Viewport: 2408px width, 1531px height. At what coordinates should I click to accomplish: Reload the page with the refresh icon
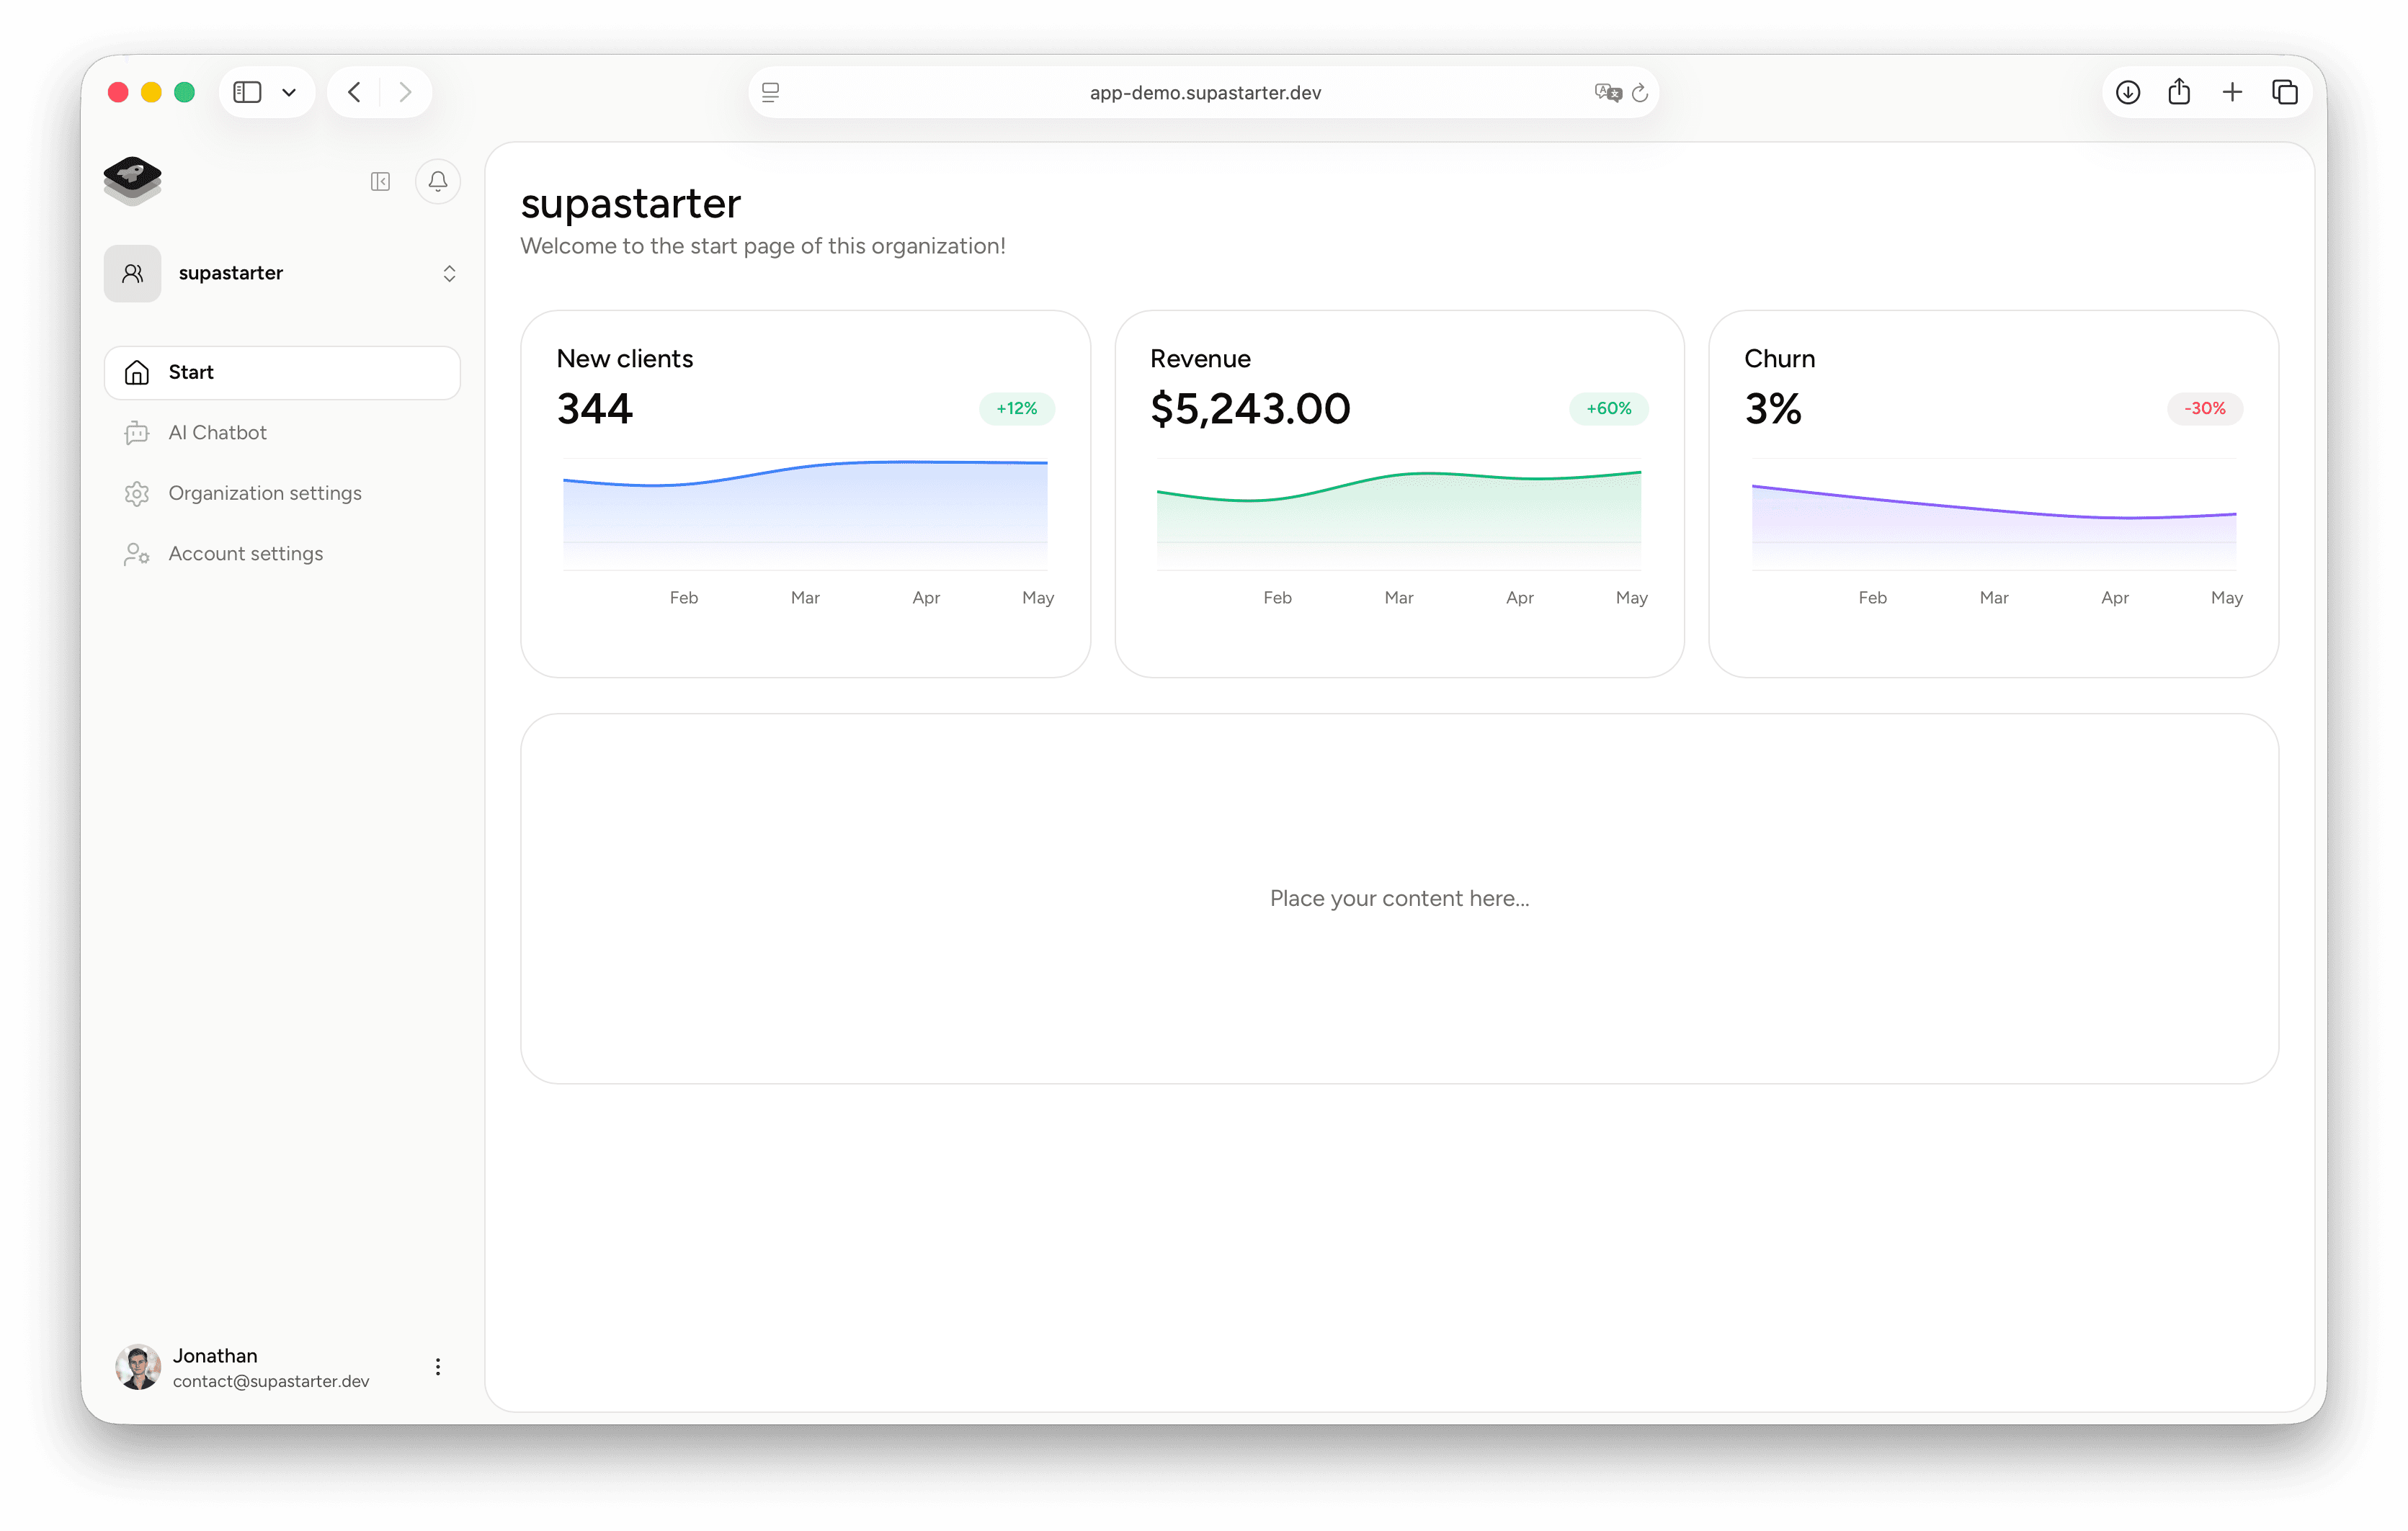click(x=1640, y=91)
